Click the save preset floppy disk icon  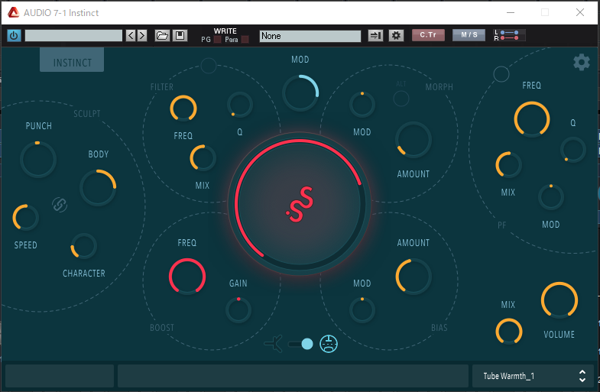pos(180,36)
